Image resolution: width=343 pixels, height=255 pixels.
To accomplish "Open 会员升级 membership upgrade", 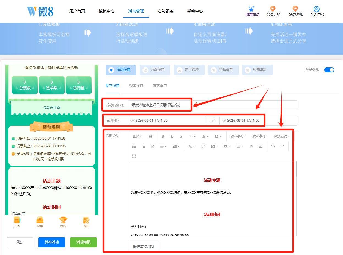I will tap(273, 11).
